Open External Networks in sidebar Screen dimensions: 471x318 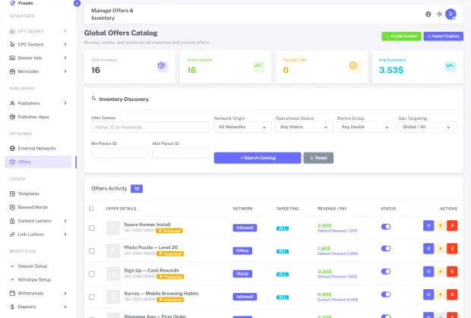pyautogui.click(x=38, y=148)
